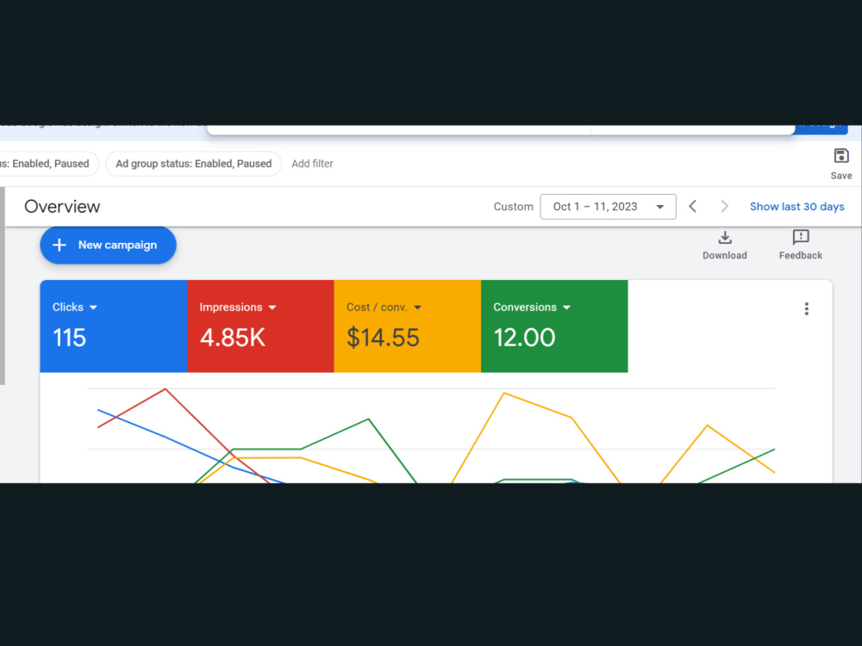Open the Oct 1 – 11, 2023 date picker

[x=608, y=207]
